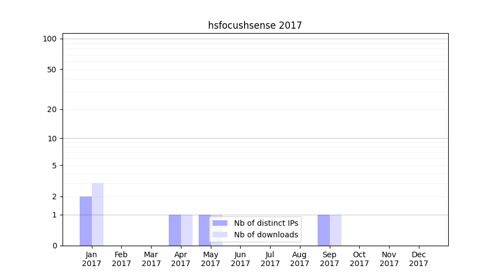The height and width of the screenshot is (276, 498).
Task: Click the January downloads bar
Action: (x=97, y=214)
